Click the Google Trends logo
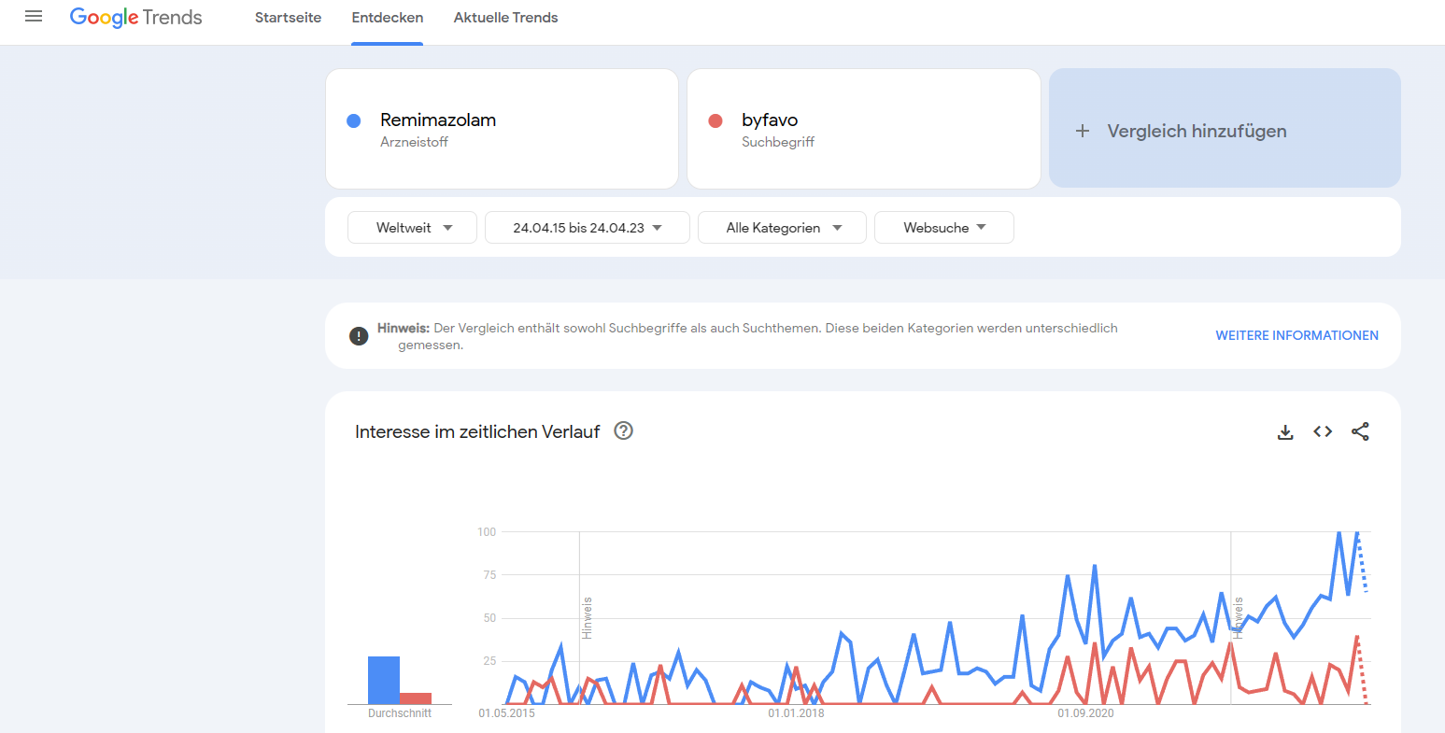Screen dimensions: 1445x733 [x=136, y=18]
